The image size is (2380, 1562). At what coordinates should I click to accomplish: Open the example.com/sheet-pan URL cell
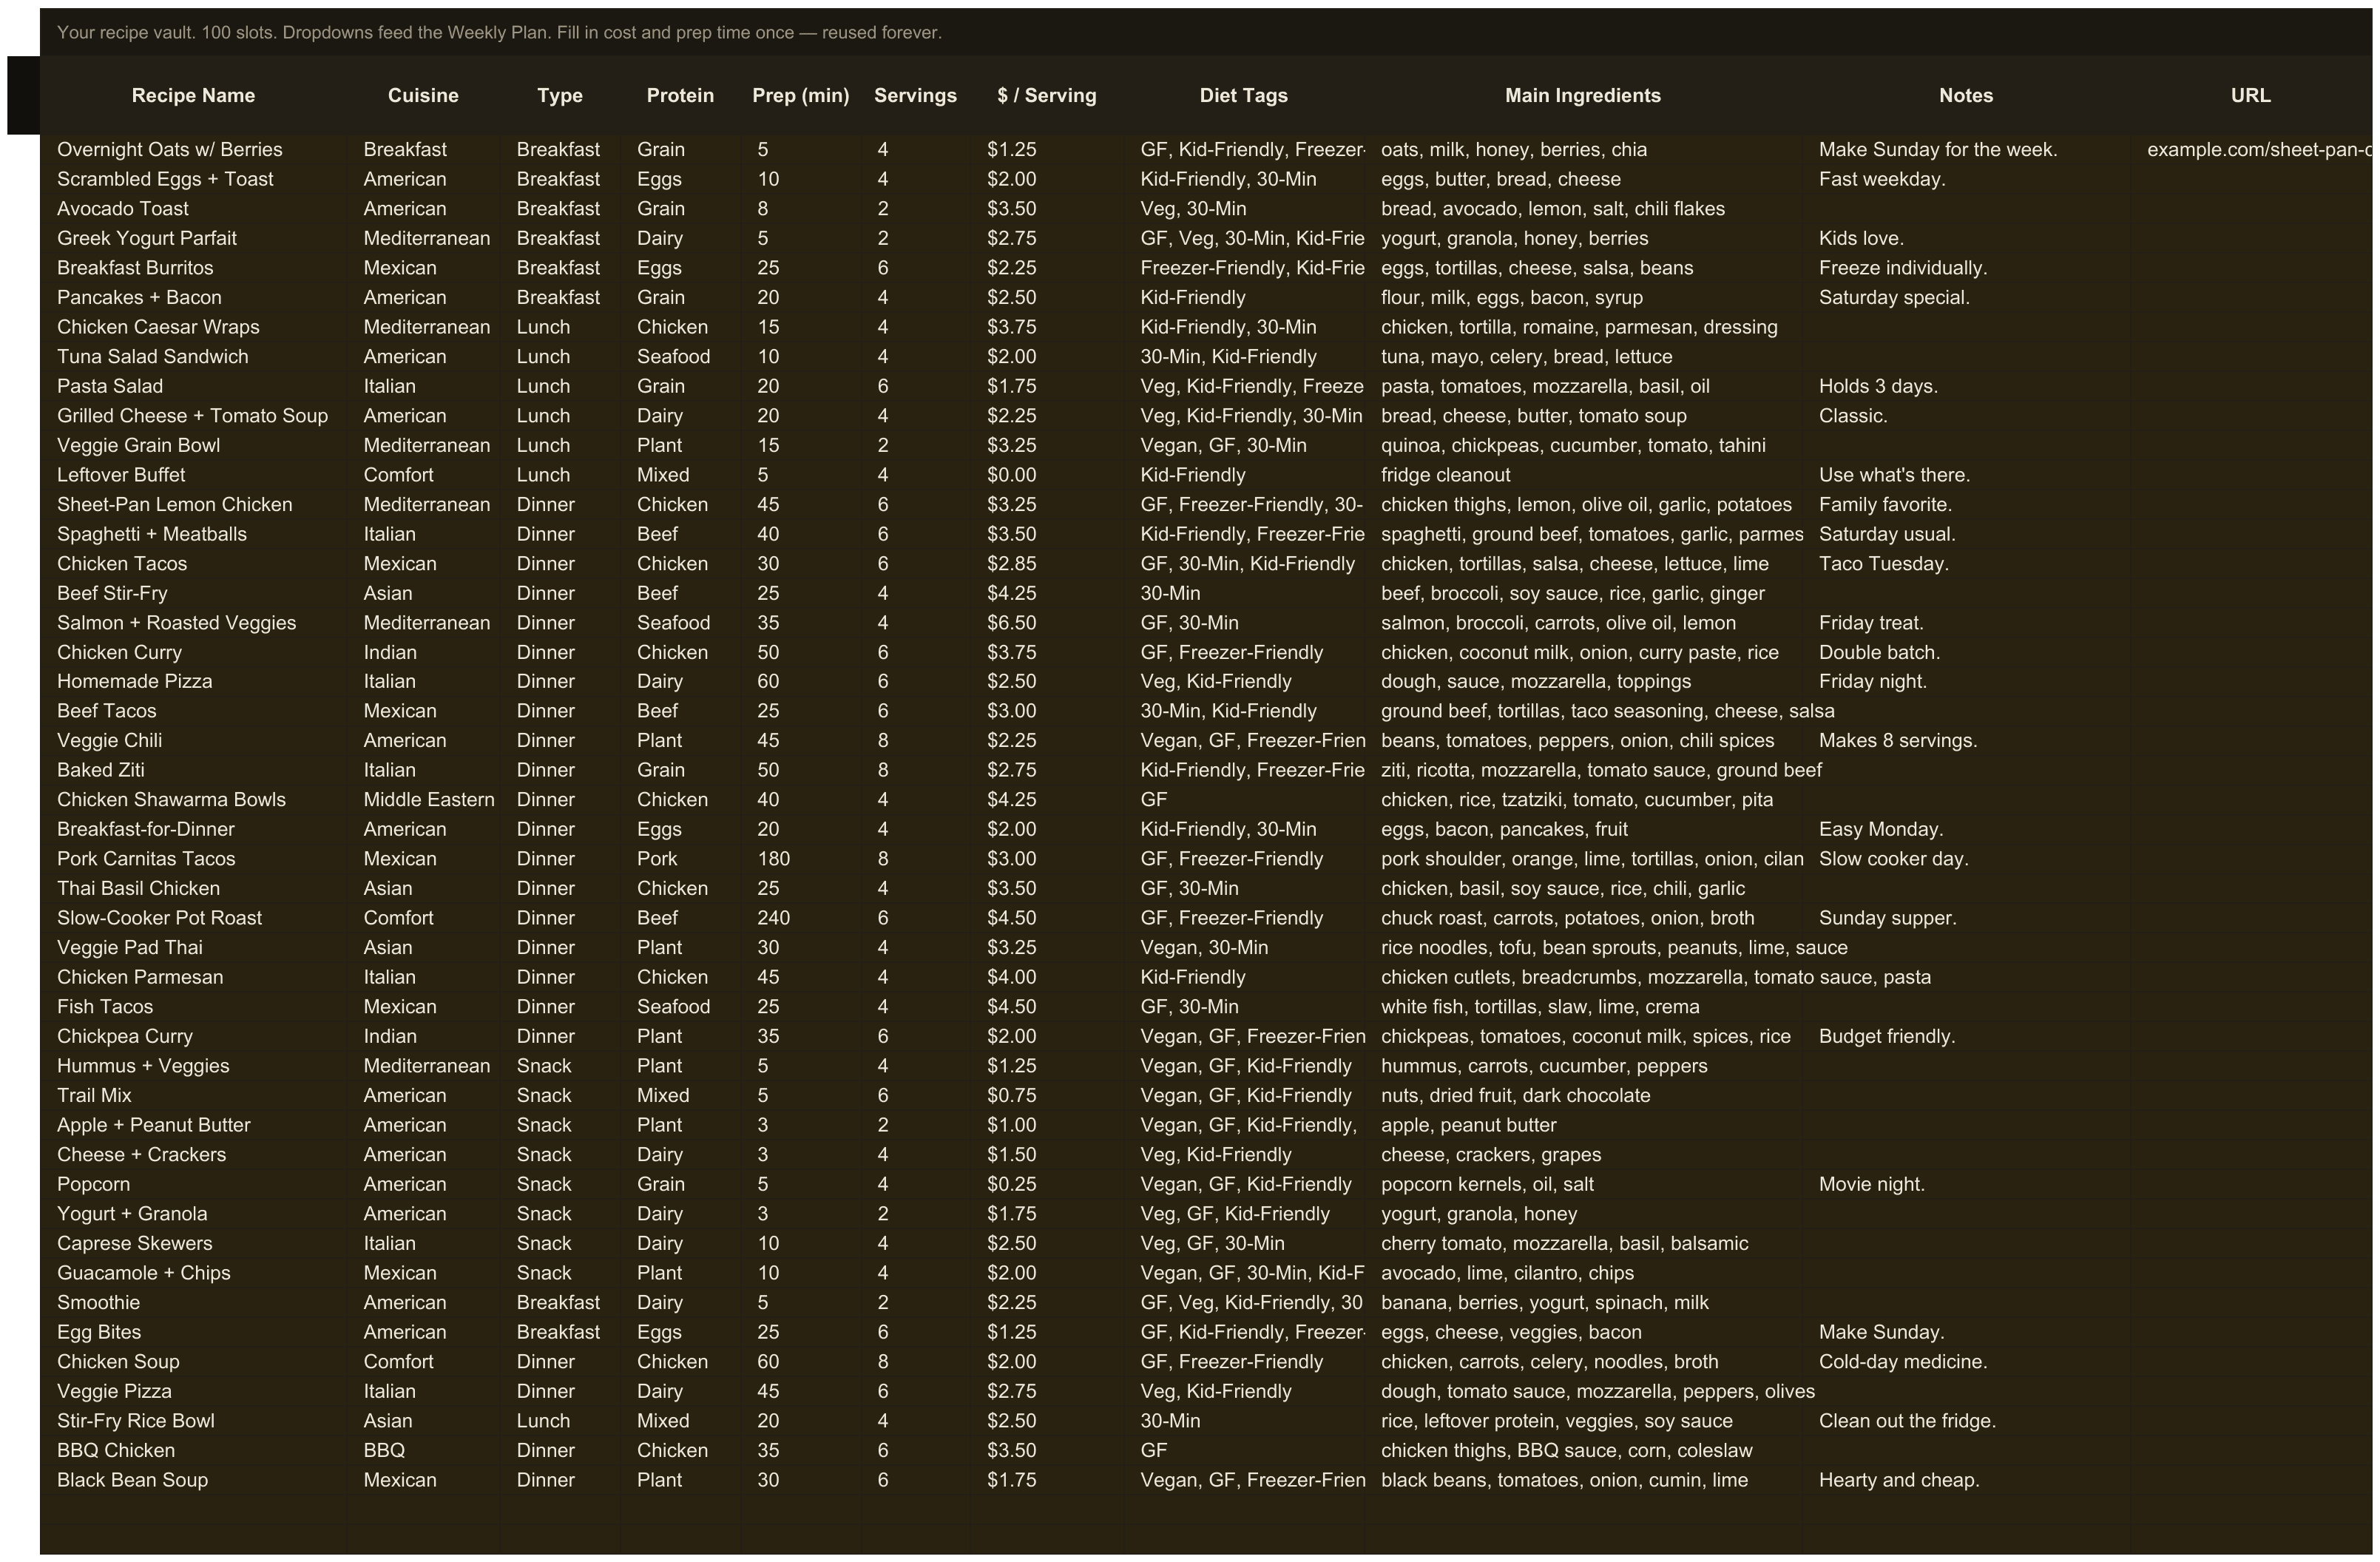2251,150
